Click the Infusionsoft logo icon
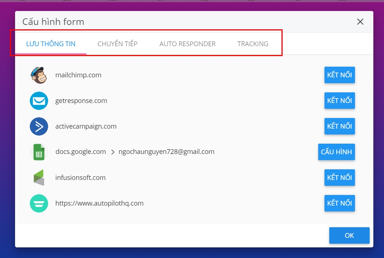This screenshot has height=258, width=384. click(x=39, y=178)
